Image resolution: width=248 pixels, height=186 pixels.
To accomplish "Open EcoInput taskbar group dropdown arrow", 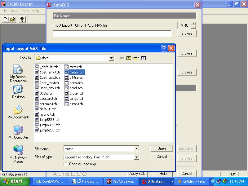I will [172, 182].
